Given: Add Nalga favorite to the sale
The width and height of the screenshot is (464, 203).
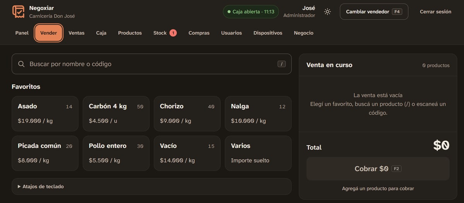Looking at the screenshot, I should pyautogui.click(x=258, y=114).
